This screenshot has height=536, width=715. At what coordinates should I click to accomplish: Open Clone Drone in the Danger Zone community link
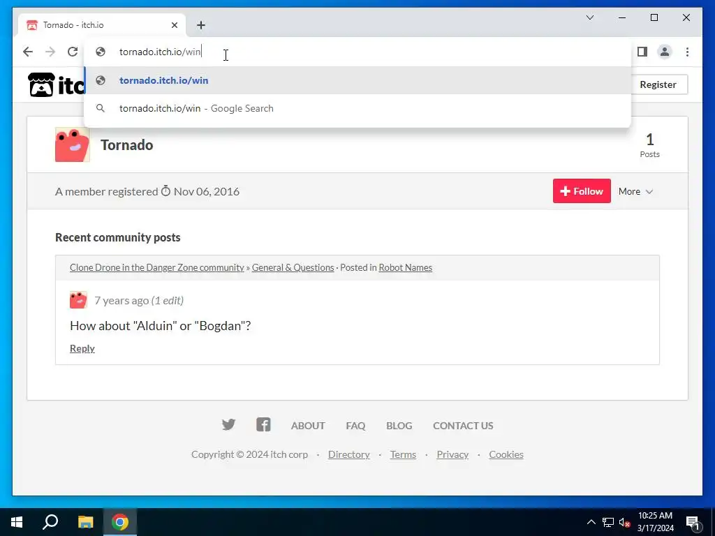click(157, 267)
